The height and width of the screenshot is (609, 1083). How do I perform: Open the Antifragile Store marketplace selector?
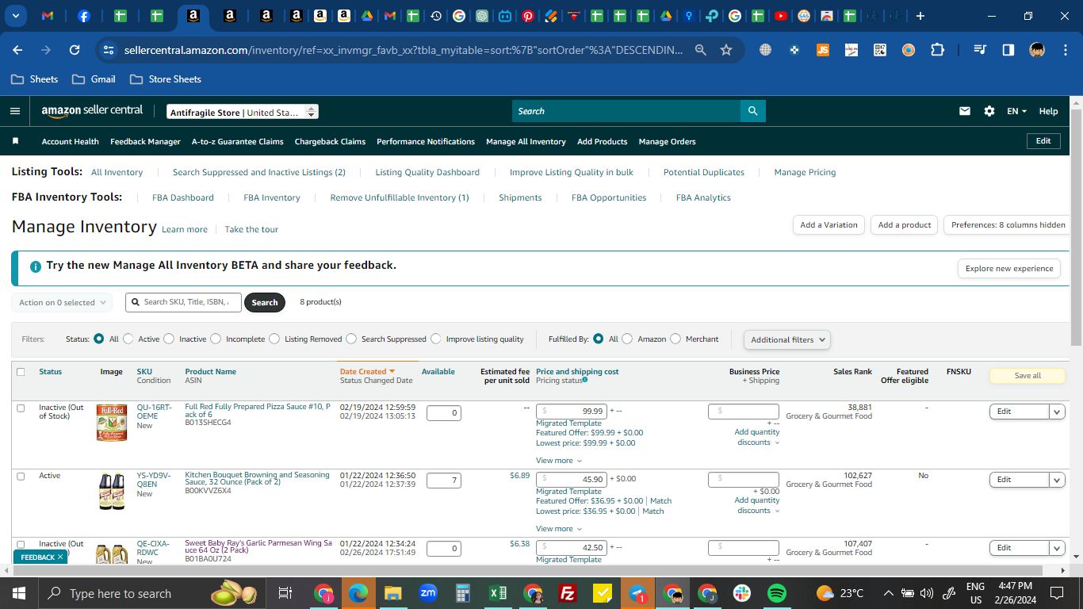[x=243, y=112]
